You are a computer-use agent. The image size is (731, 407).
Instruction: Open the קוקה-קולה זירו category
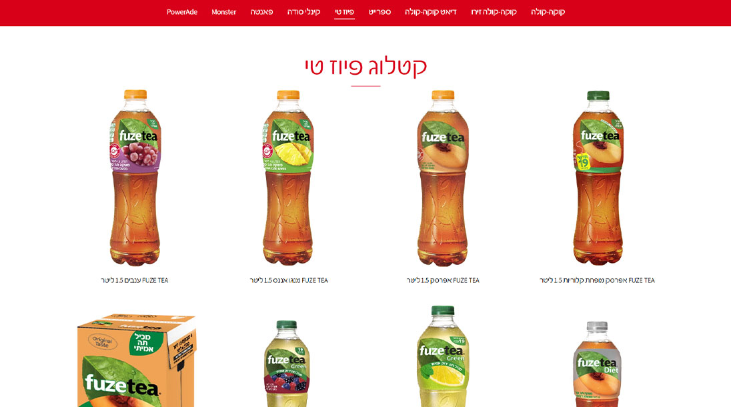tap(494, 12)
